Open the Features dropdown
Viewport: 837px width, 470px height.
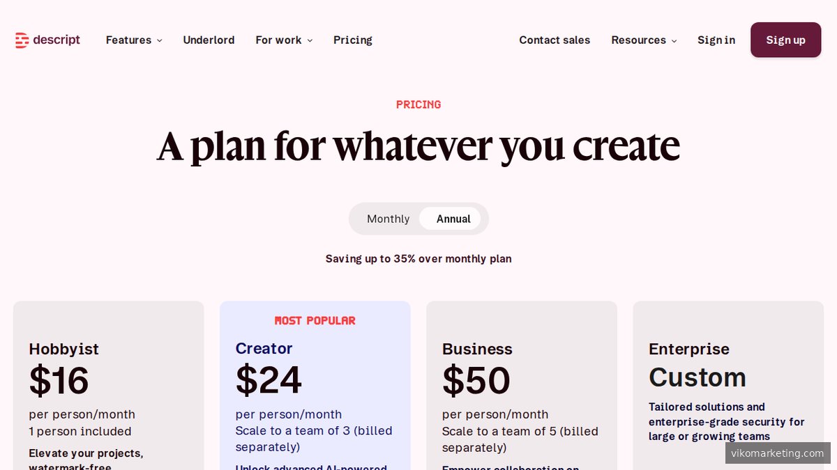point(133,40)
